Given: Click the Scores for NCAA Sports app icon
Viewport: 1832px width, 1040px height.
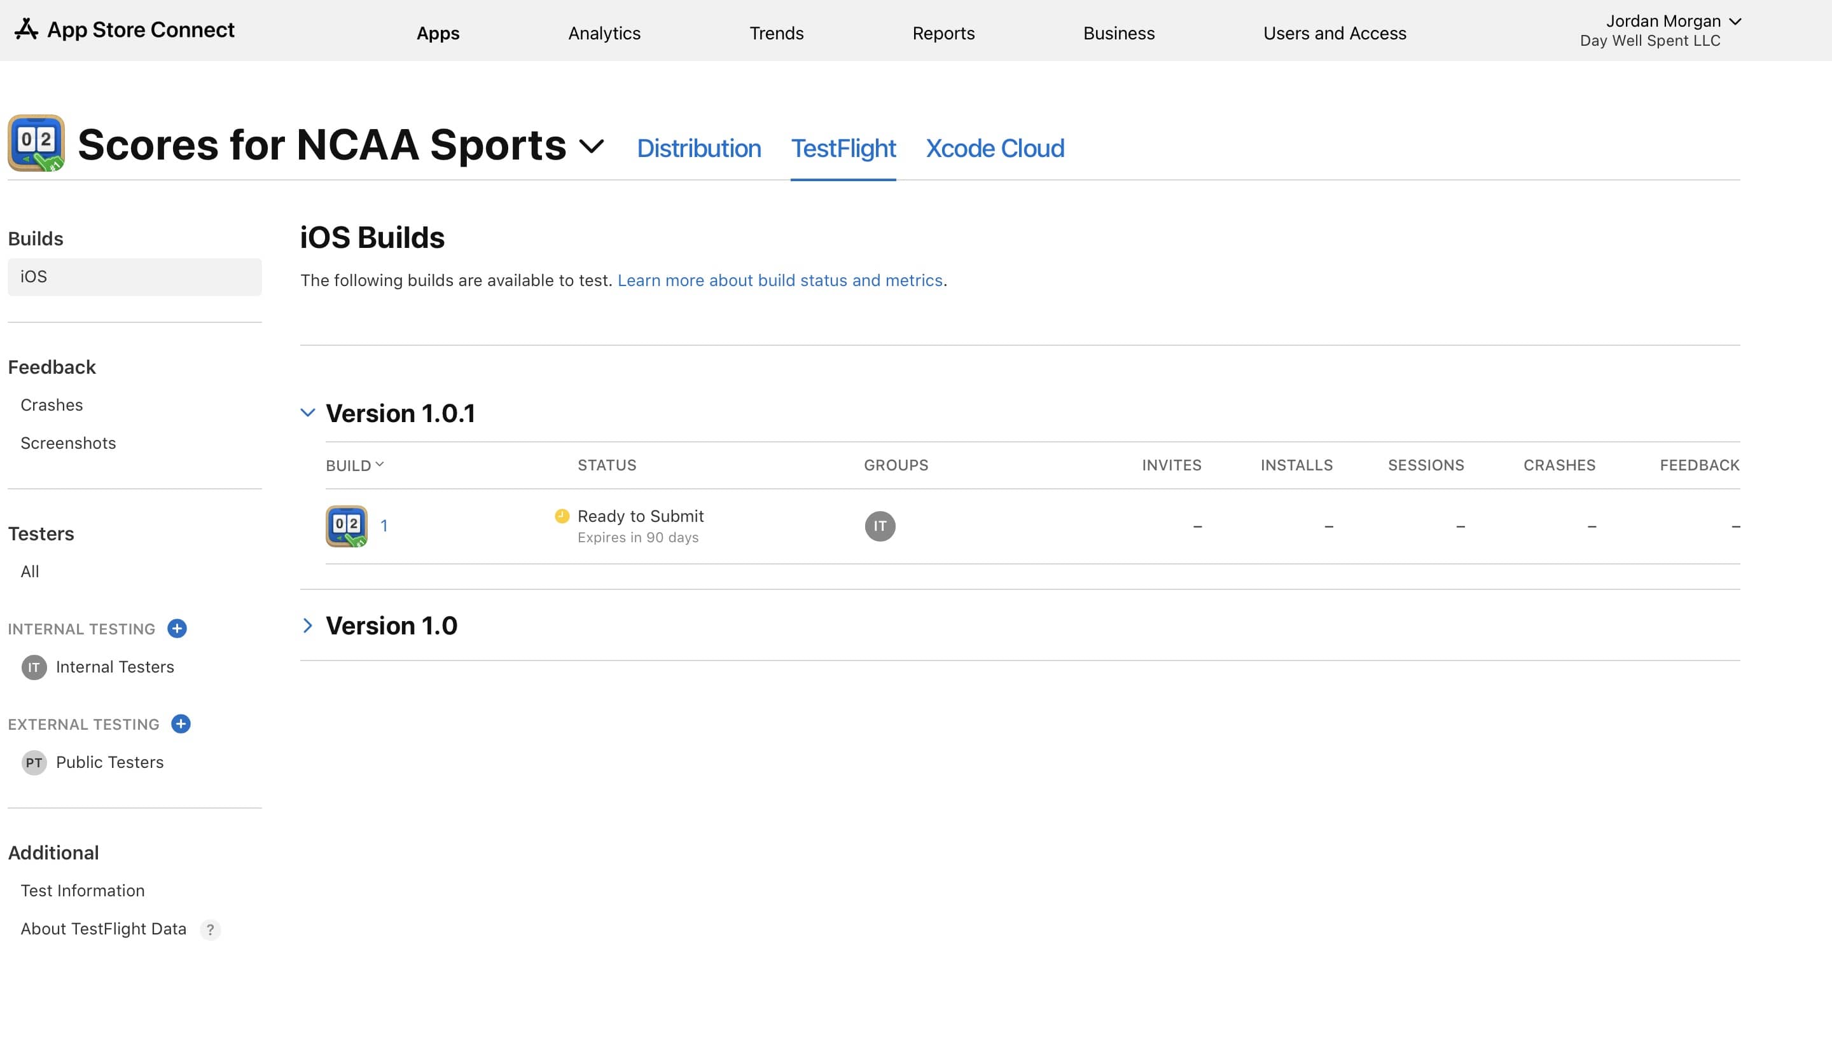Looking at the screenshot, I should [x=36, y=144].
